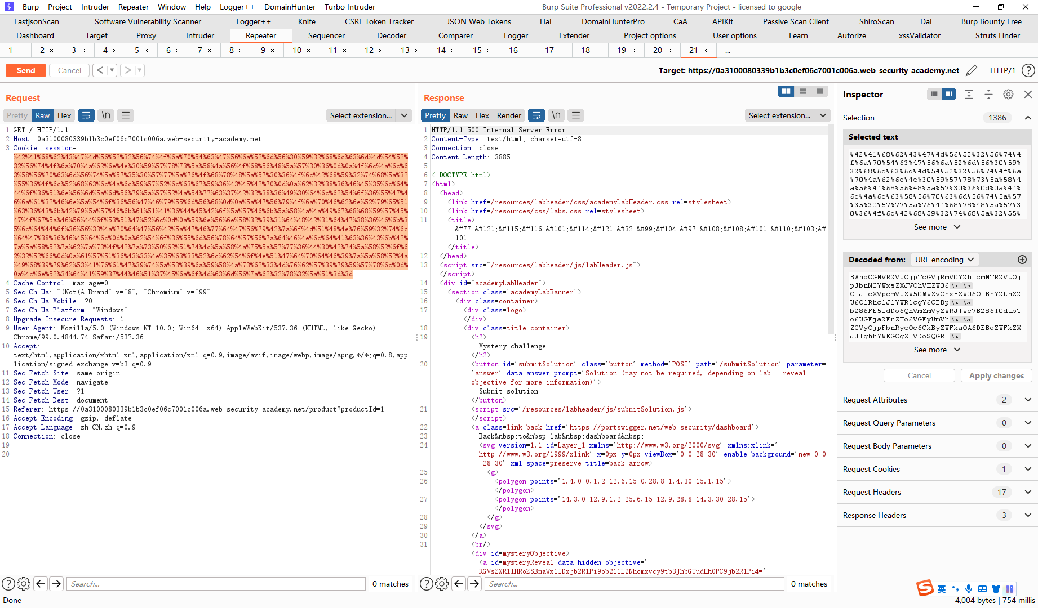The width and height of the screenshot is (1038, 608).
Task: Toggle word wrap icon in Request panel
Action: [x=86, y=115]
